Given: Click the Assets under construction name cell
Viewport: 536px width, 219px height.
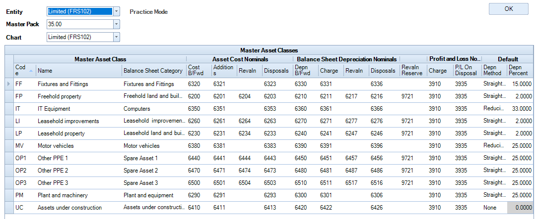Looking at the screenshot, I should click(78, 208).
